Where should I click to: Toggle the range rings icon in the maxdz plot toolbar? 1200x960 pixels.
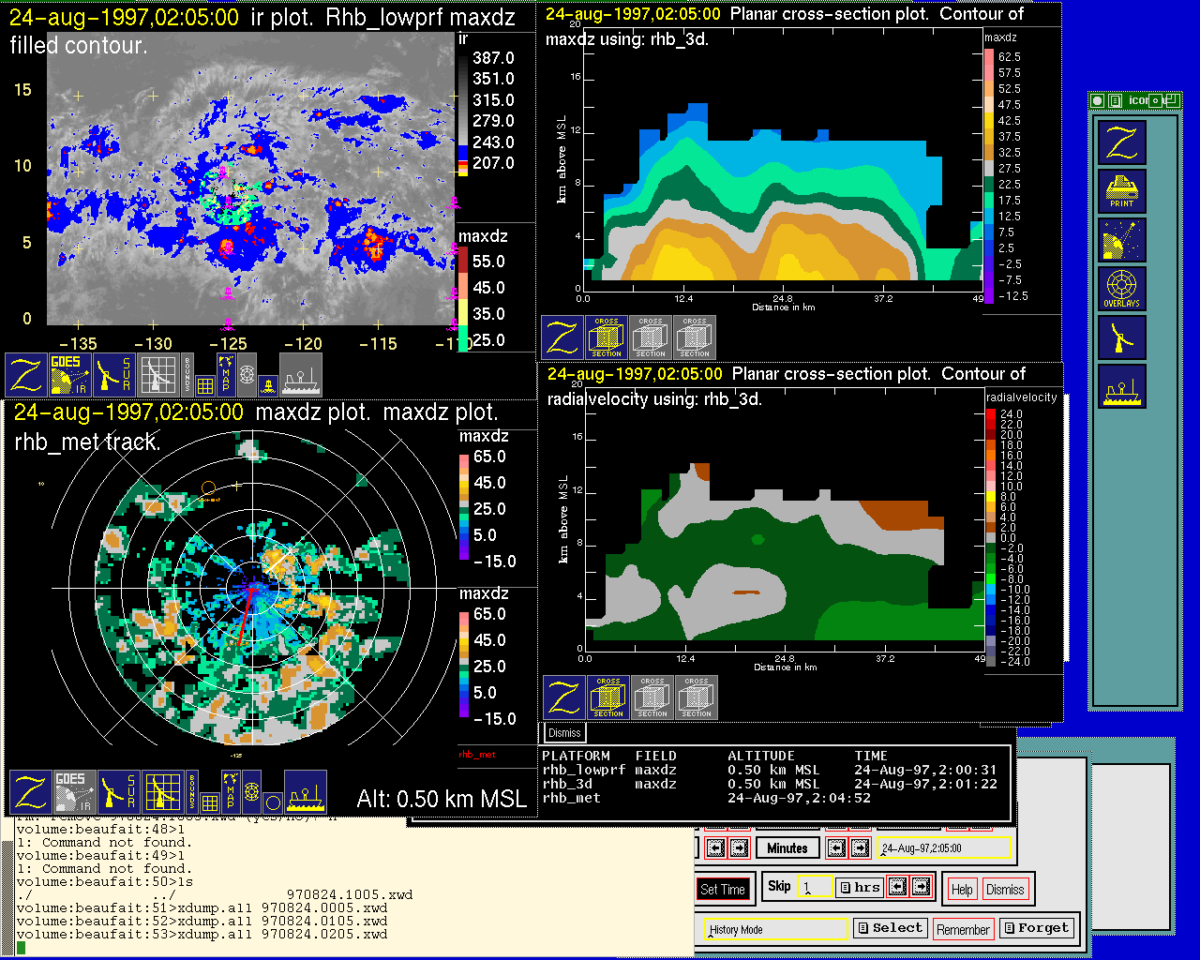pos(251,792)
